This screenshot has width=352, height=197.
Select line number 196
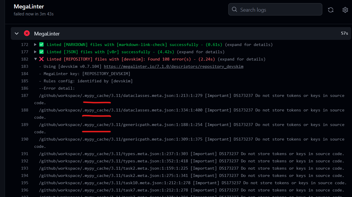(x=24, y=190)
